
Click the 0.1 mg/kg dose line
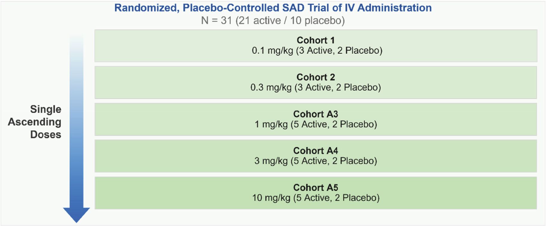coord(317,51)
